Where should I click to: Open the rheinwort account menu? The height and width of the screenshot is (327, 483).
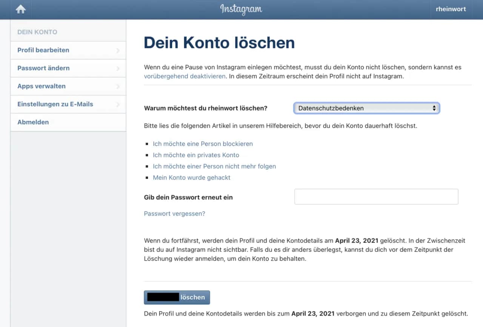click(x=450, y=9)
